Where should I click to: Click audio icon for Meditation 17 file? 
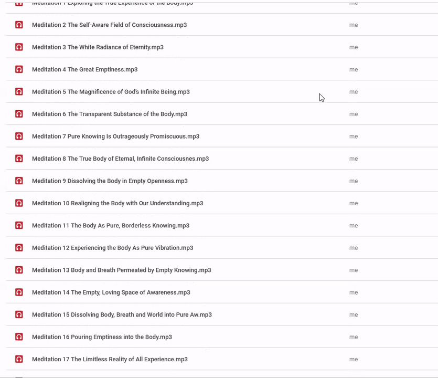coord(19,359)
